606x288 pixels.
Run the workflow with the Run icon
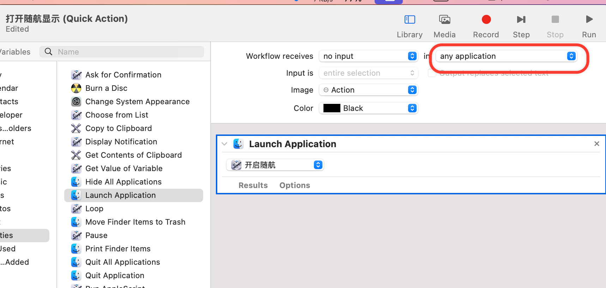589,19
